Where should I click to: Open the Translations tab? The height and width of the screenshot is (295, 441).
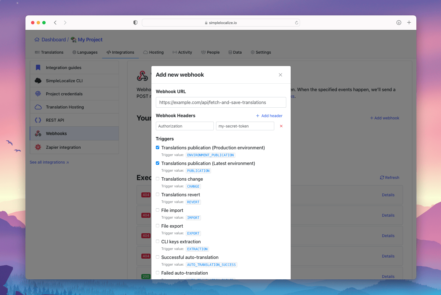[49, 52]
